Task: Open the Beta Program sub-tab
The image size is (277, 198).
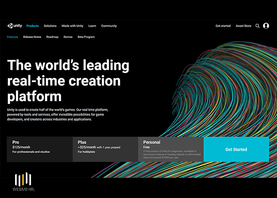Action: [86, 37]
